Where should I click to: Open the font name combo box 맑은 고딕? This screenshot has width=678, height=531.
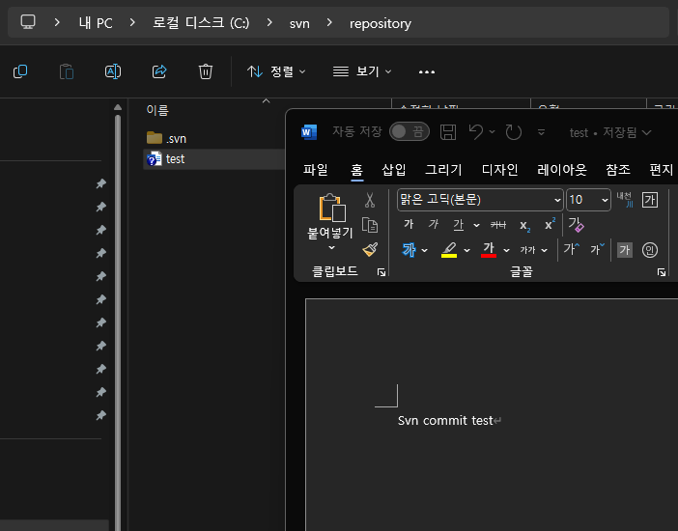480,200
